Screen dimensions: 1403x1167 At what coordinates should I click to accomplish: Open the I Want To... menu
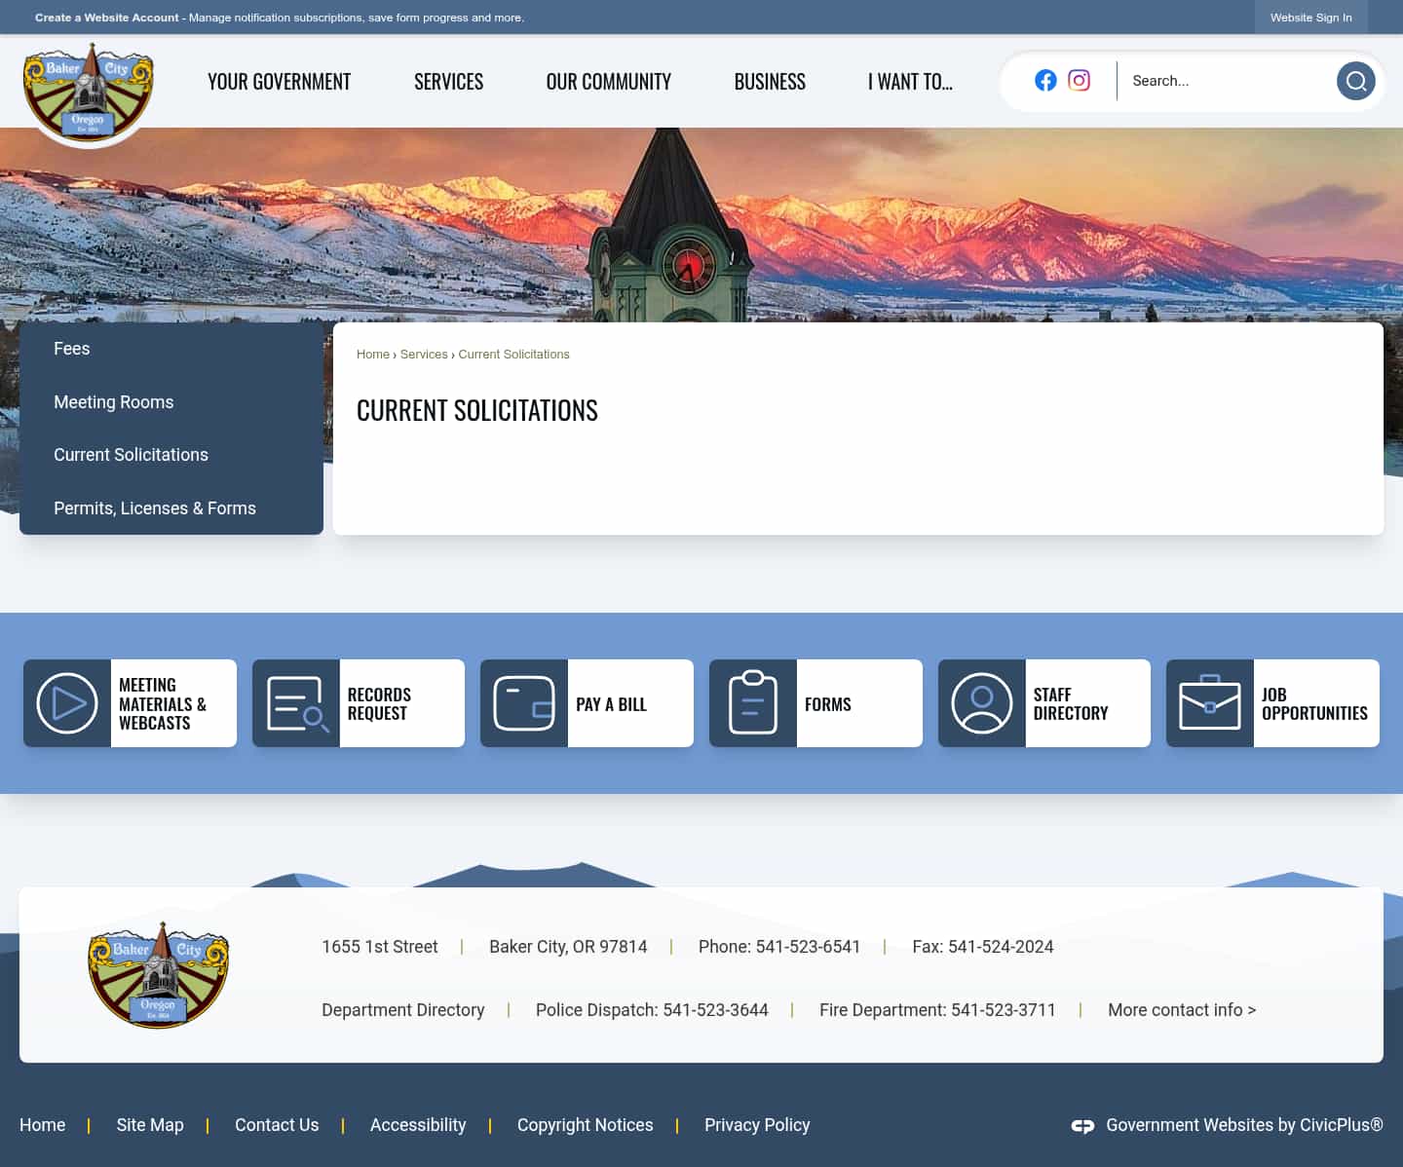pyautogui.click(x=910, y=82)
